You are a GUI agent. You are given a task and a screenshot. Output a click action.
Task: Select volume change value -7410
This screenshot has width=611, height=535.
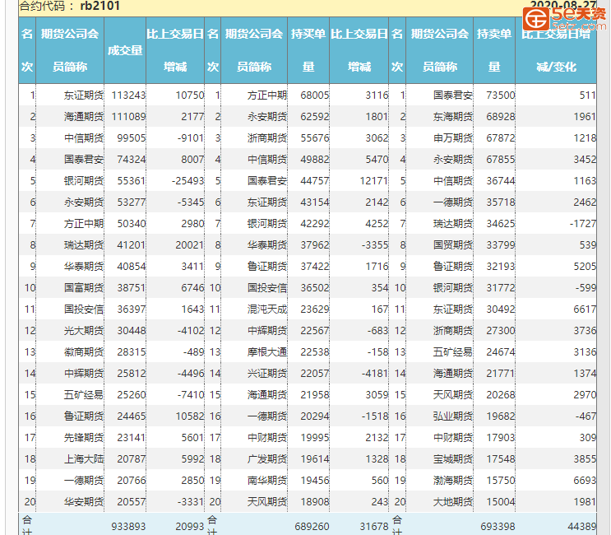coord(191,395)
